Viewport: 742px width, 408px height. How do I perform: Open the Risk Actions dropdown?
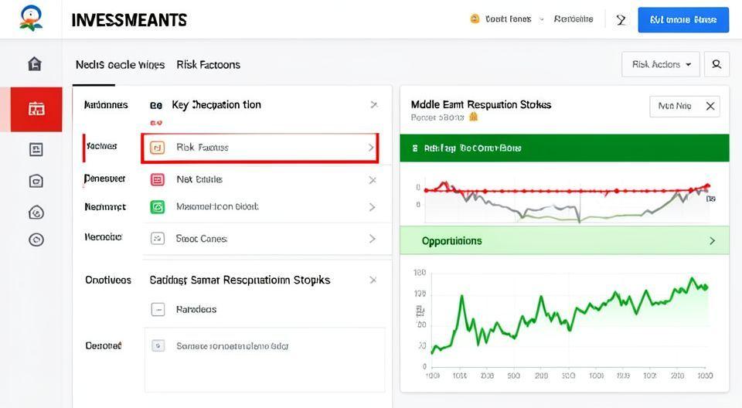coord(660,64)
